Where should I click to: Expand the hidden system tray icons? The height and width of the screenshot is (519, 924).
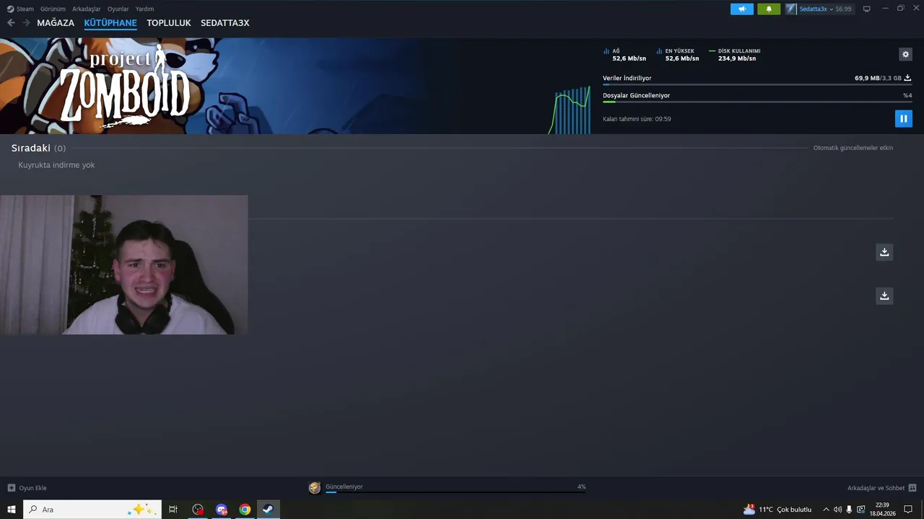826,510
